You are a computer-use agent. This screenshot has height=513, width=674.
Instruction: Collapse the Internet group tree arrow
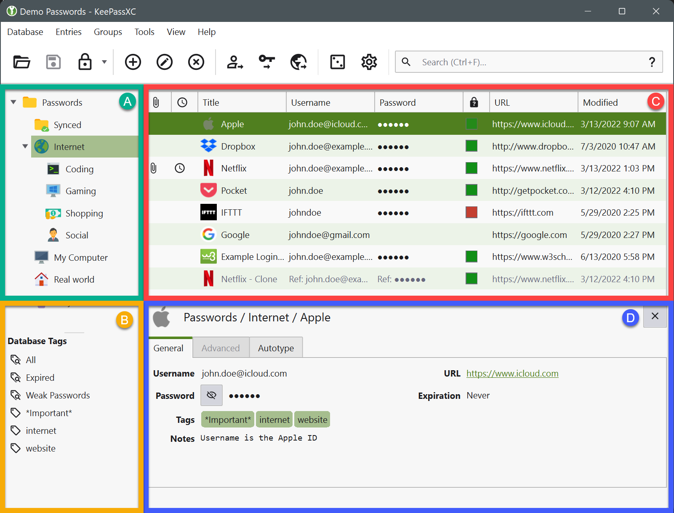click(x=25, y=147)
